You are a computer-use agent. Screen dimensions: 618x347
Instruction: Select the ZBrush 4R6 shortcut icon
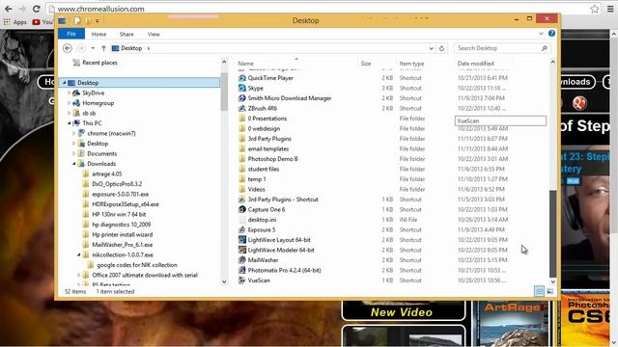242,108
